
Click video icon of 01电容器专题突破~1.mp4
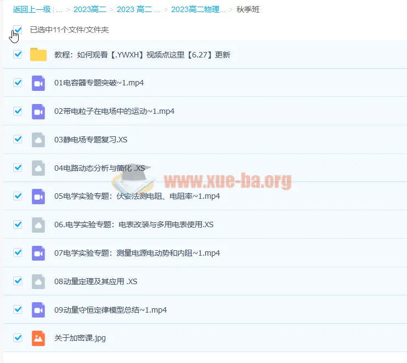pyautogui.click(x=38, y=83)
